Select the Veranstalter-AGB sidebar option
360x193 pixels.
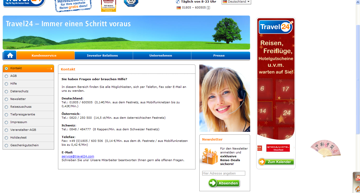click(28, 130)
